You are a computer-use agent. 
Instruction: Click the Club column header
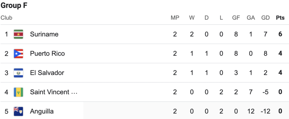(x=6, y=18)
